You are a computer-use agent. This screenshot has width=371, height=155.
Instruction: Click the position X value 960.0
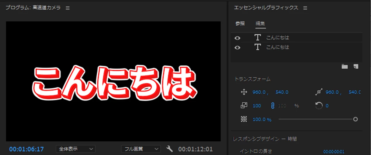pyautogui.click(x=259, y=92)
